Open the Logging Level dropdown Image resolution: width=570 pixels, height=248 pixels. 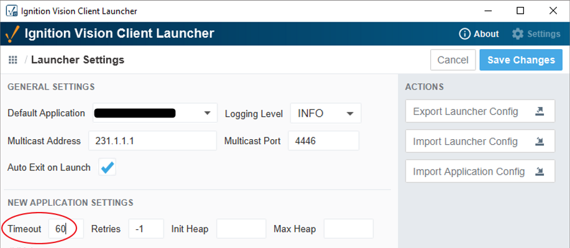pos(326,113)
